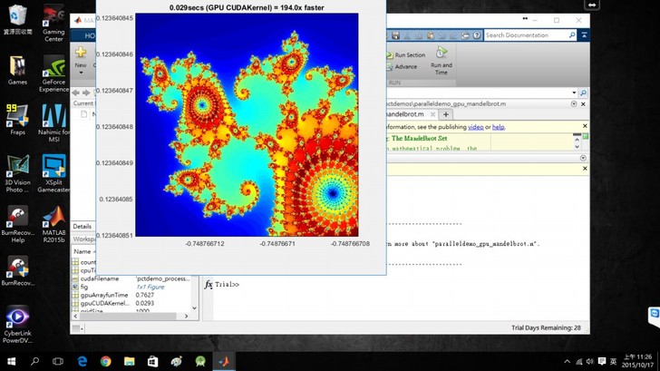Open the editor panel actions dropdown
This screenshot has width=660, height=371.
point(574,103)
